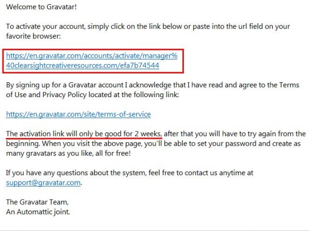
Task: Click the line starting 'beginning. When you visit'
Action: [153, 144]
